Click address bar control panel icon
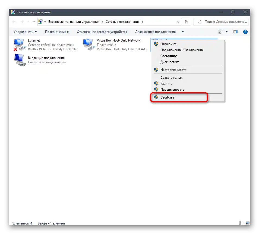This screenshot has height=234, width=259. click(40, 22)
